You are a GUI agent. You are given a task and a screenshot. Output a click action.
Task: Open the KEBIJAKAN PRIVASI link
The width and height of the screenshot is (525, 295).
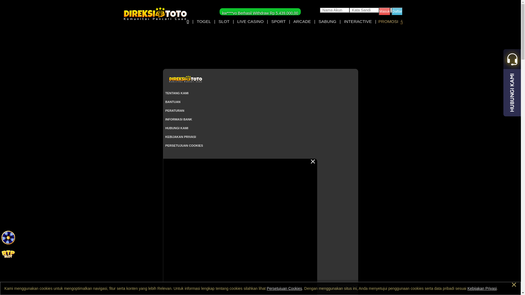[x=180, y=137]
